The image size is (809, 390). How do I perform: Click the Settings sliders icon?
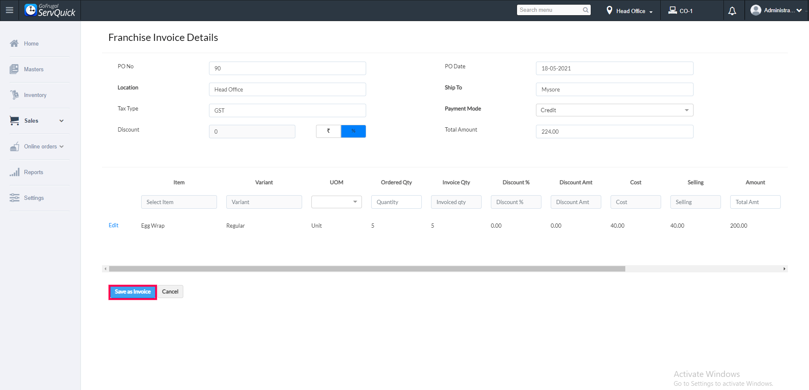(x=14, y=198)
